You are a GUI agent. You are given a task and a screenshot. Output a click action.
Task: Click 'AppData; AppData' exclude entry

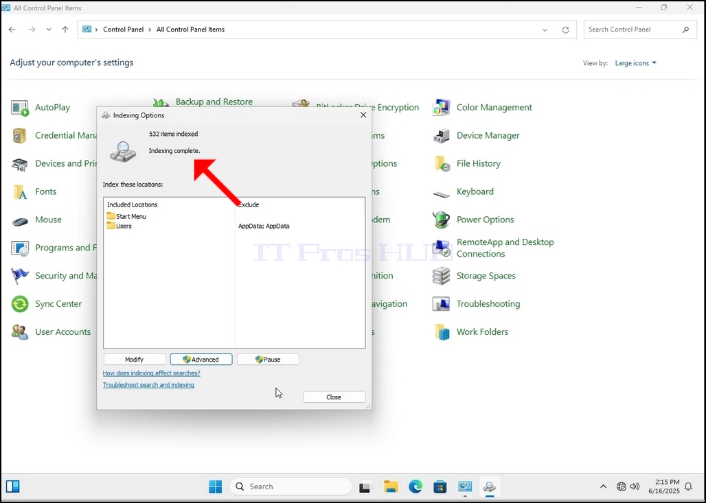(x=264, y=226)
